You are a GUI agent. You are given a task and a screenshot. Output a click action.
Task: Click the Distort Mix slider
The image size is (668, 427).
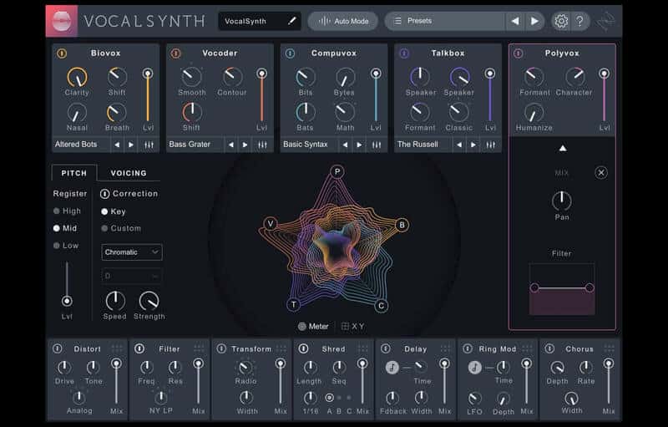tap(116, 382)
